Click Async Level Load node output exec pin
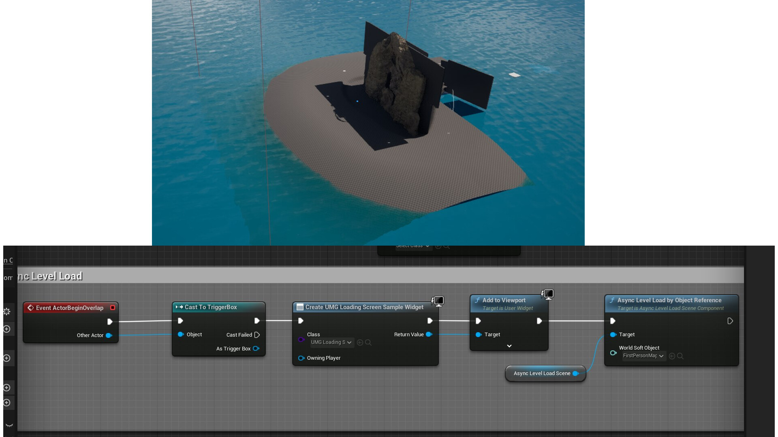The height and width of the screenshot is (437, 778). tap(730, 321)
